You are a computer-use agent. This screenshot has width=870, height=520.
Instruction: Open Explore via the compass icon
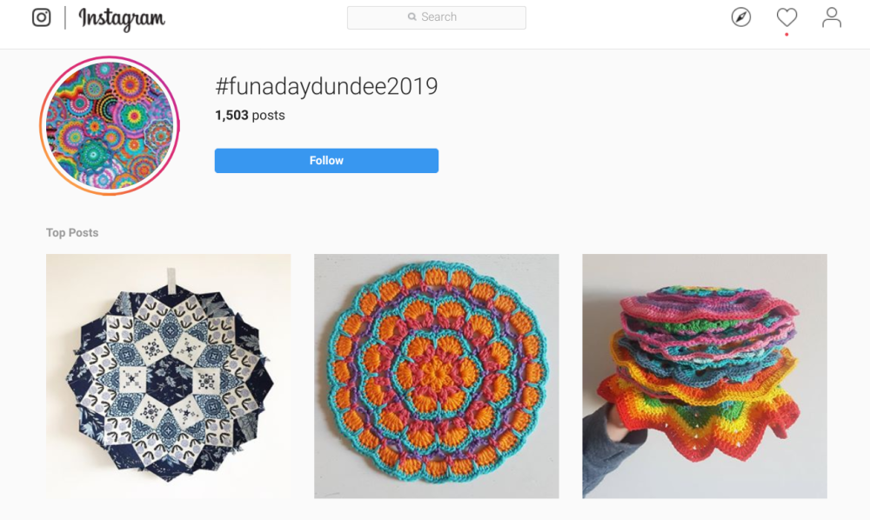tap(741, 17)
